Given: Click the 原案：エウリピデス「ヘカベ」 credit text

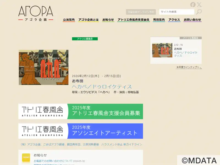Looking at the screenshot, I should point(91,92).
